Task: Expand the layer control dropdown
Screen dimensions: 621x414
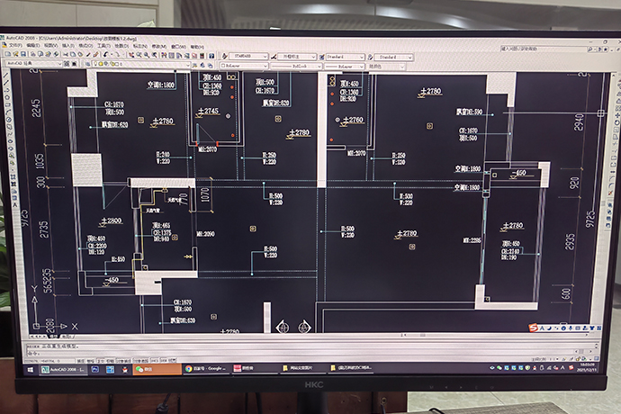Action: 141,64
